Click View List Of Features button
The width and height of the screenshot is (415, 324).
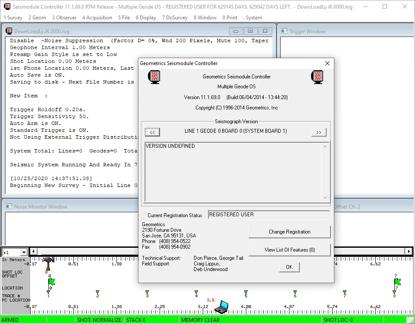[x=289, y=250]
